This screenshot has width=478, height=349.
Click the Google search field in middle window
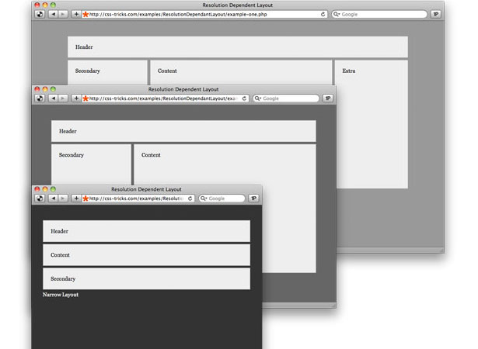coord(286,98)
